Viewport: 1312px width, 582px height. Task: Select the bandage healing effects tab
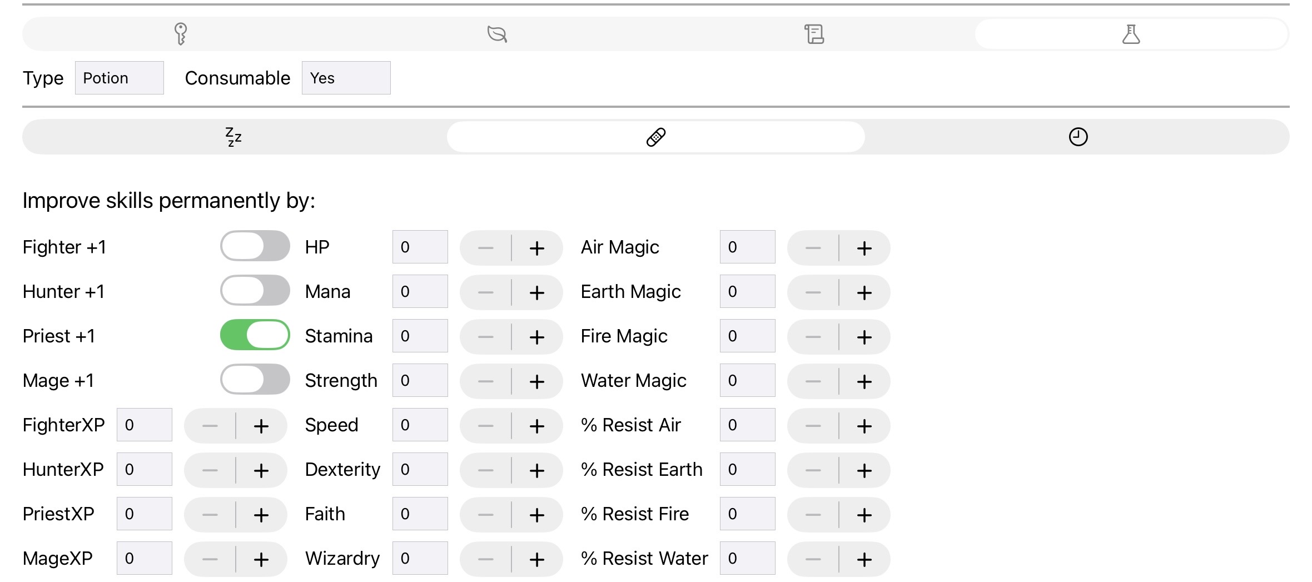[x=656, y=136]
